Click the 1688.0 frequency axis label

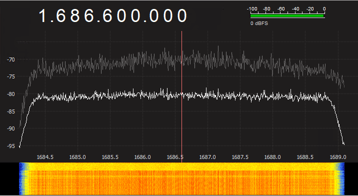pos(272,157)
